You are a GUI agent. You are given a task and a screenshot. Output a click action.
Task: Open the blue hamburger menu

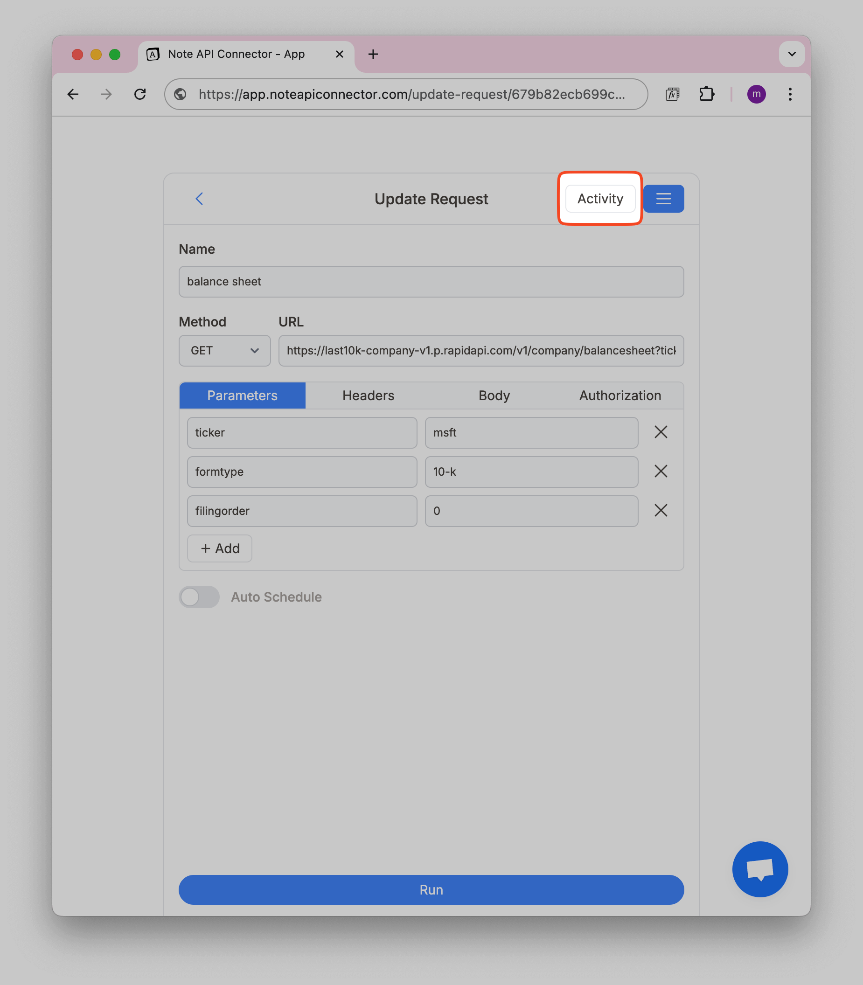(664, 198)
